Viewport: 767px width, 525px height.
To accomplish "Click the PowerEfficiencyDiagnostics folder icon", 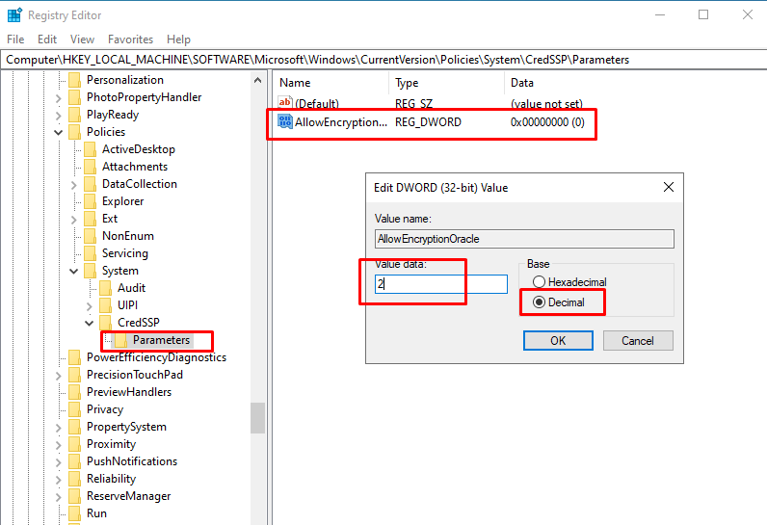I will click(75, 357).
